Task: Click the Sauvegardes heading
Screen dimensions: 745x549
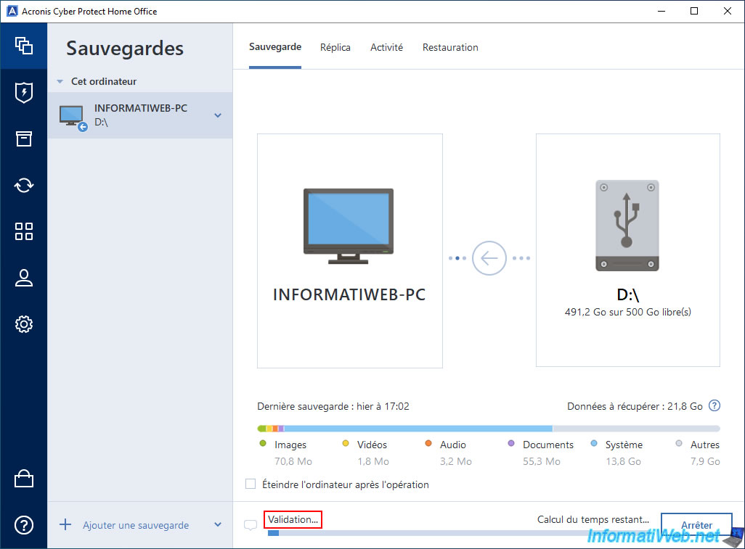Action: pos(124,48)
